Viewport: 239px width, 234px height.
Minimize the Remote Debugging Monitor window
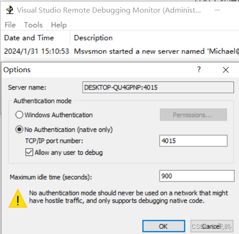217,10
